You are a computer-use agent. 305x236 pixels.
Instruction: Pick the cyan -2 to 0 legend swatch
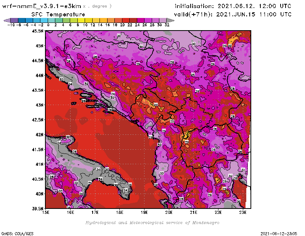[x=44, y=20]
